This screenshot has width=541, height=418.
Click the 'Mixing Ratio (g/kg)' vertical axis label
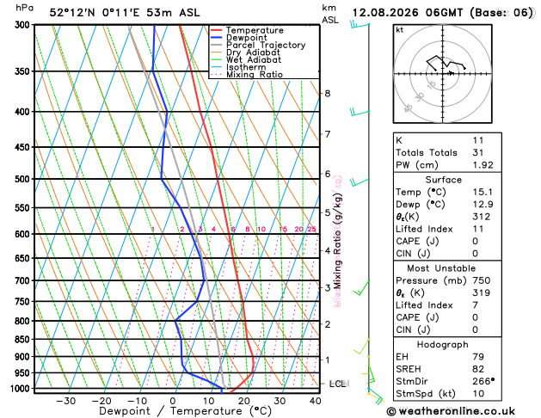click(x=338, y=242)
